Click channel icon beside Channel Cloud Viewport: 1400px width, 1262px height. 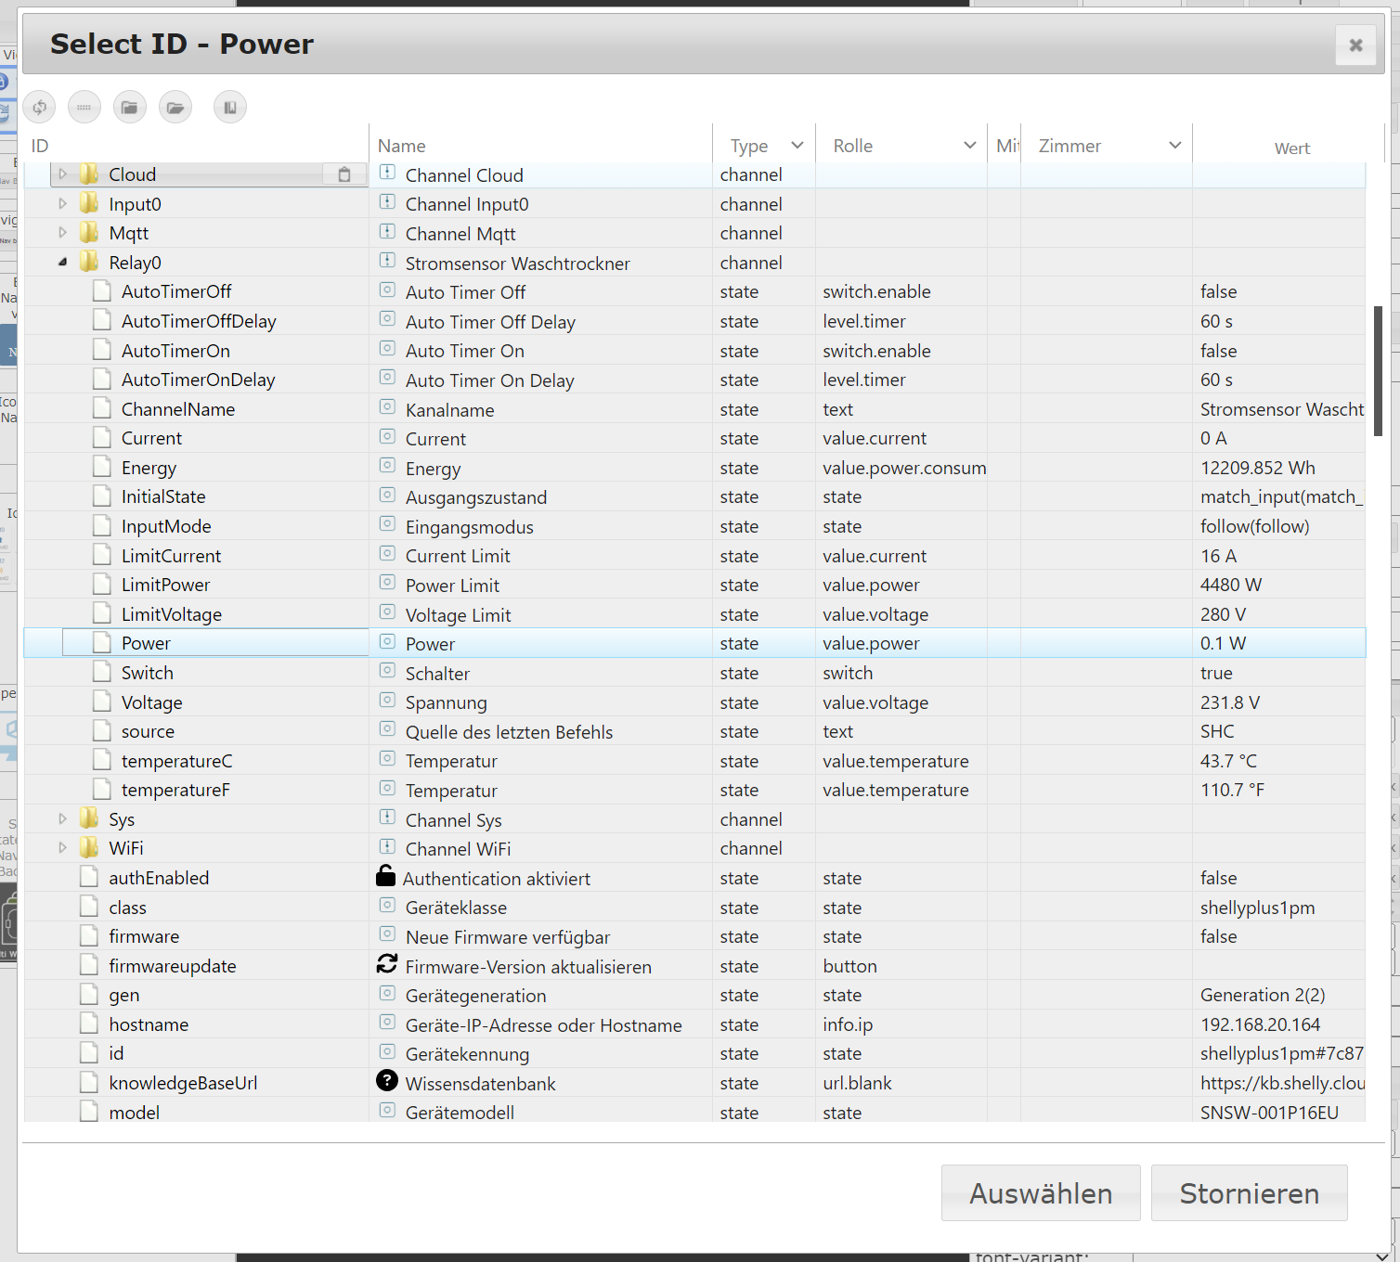pyautogui.click(x=387, y=174)
